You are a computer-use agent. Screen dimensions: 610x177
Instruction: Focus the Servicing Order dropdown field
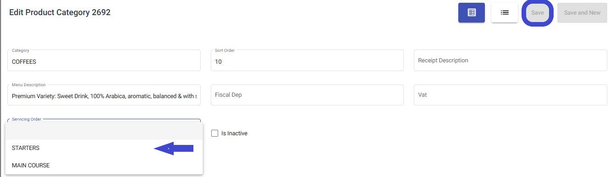point(104,121)
